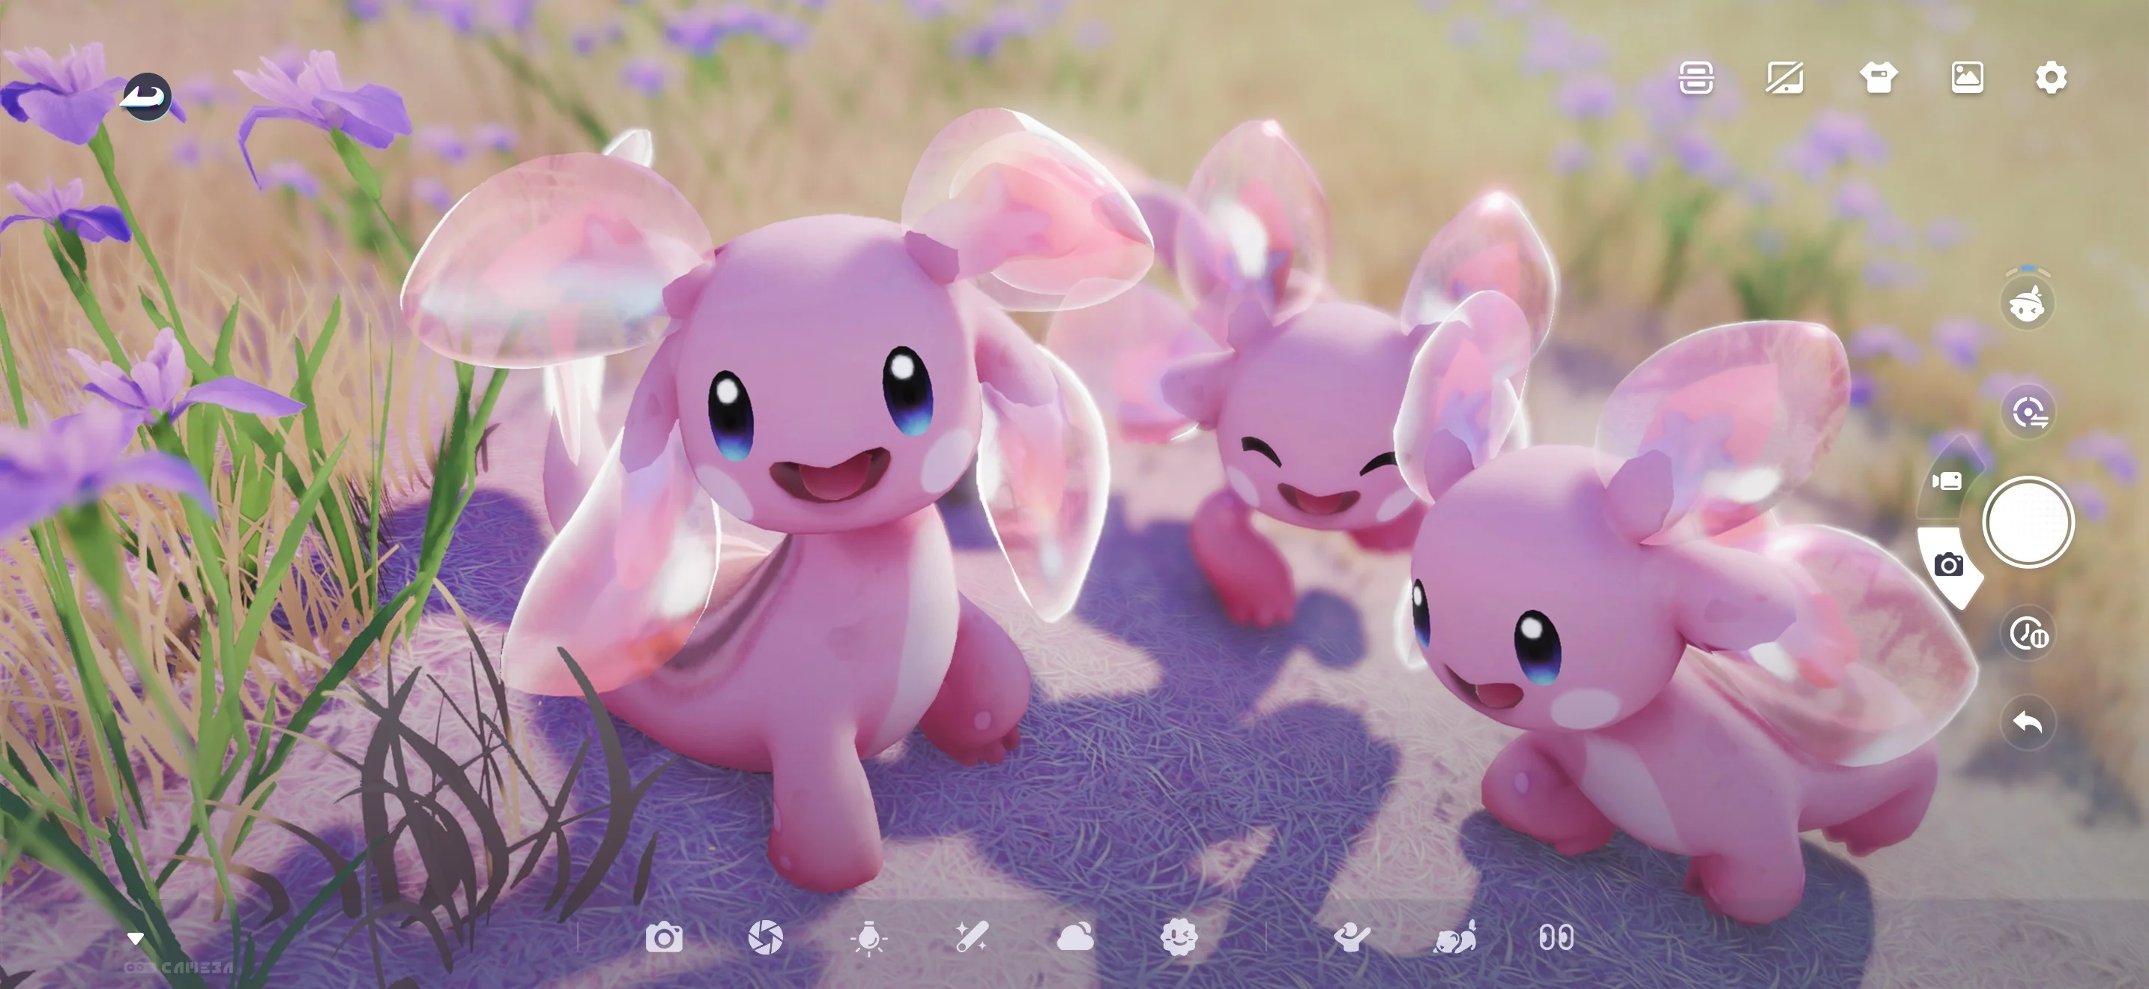The image size is (2149, 989).
Task: Collapse the bottom toolbar with the triangle
Action: click(135, 939)
